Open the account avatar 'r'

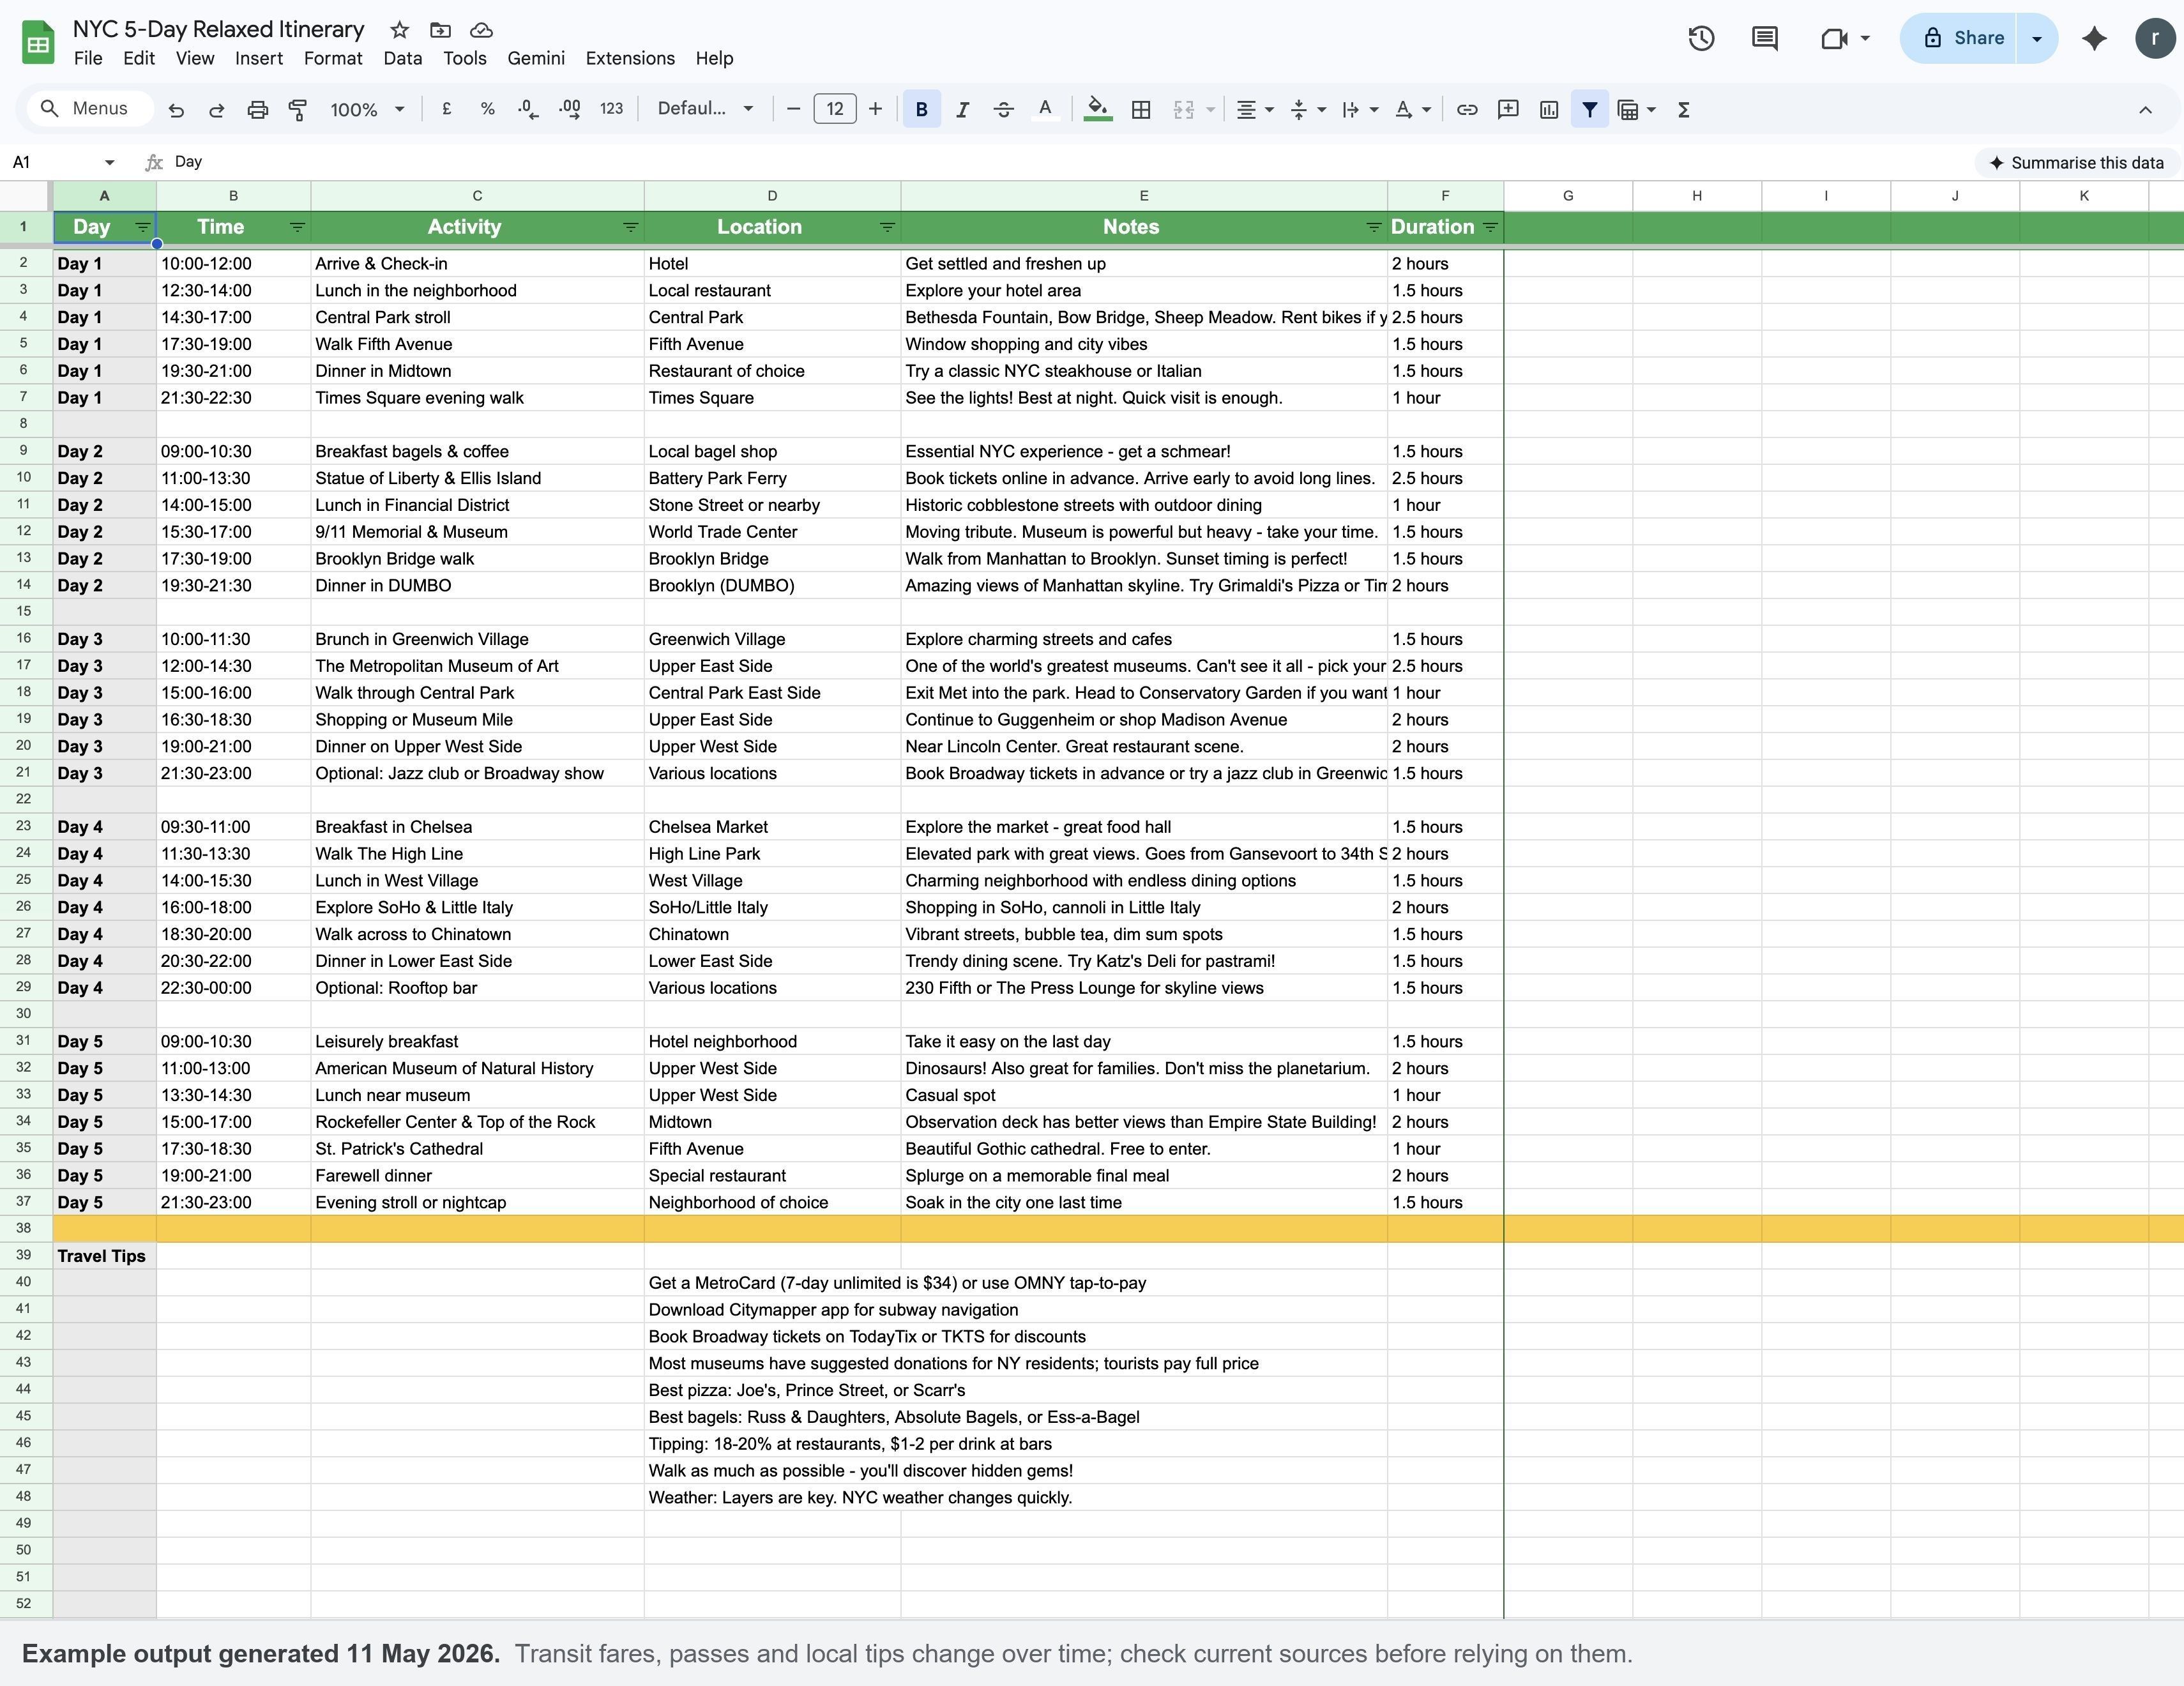click(x=2154, y=38)
